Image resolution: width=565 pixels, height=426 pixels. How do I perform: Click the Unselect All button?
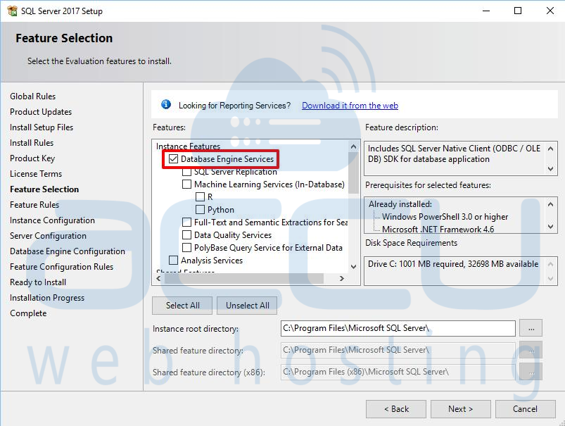coord(246,305)
